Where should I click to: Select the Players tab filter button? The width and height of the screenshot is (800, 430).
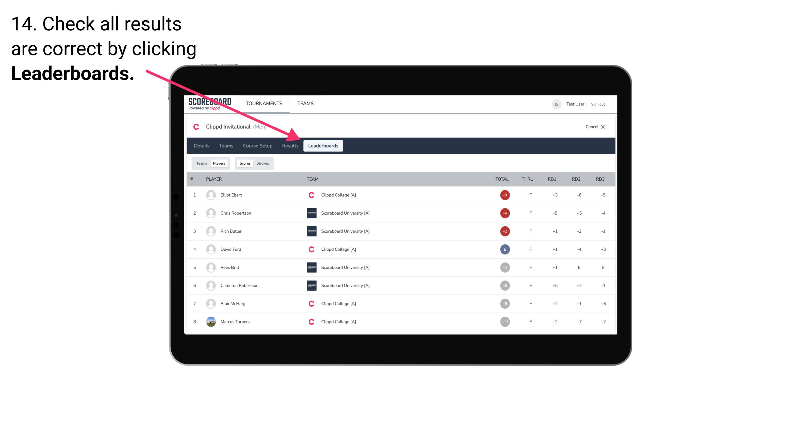point(219,163)
